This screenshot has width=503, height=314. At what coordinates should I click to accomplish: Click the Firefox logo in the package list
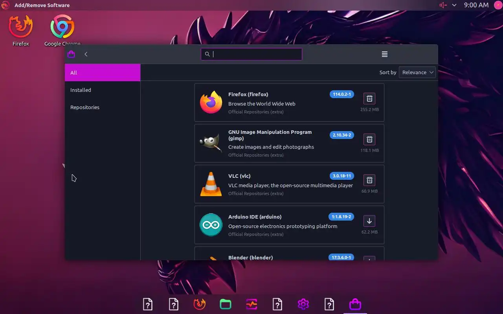(x=211, y=102)
